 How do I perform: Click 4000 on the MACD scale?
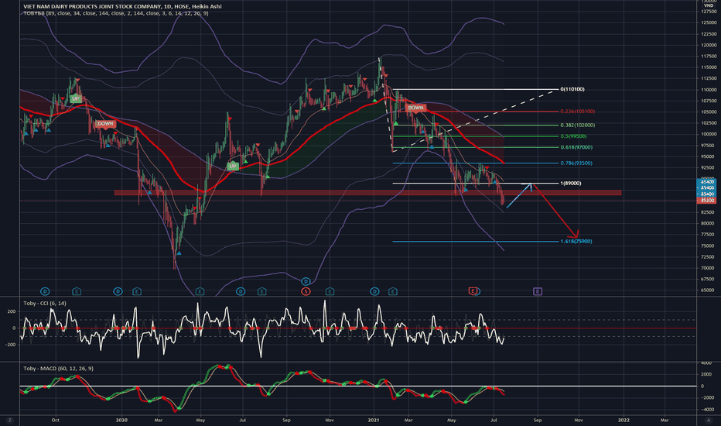coord(706,363)
